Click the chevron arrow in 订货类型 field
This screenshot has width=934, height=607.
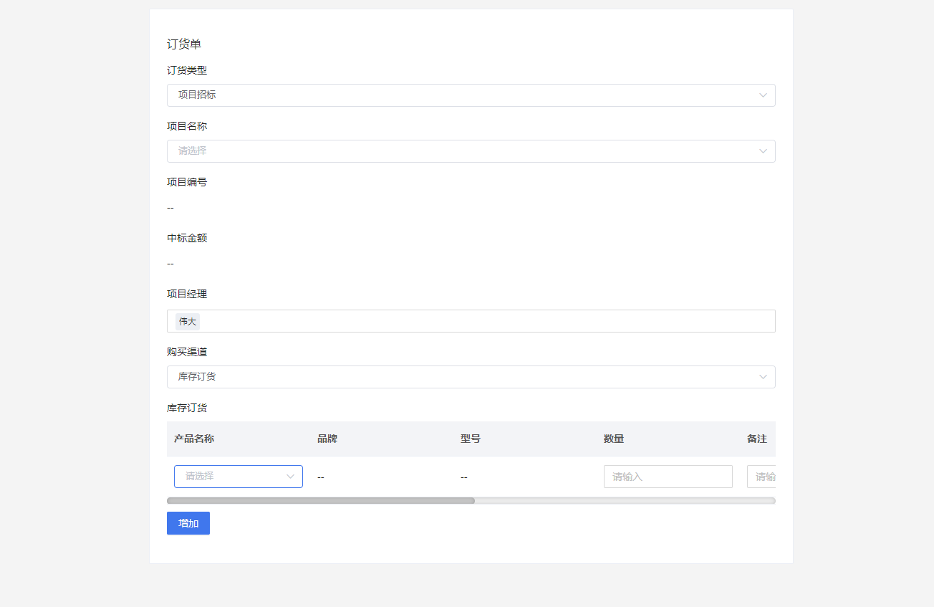[763, 95]
